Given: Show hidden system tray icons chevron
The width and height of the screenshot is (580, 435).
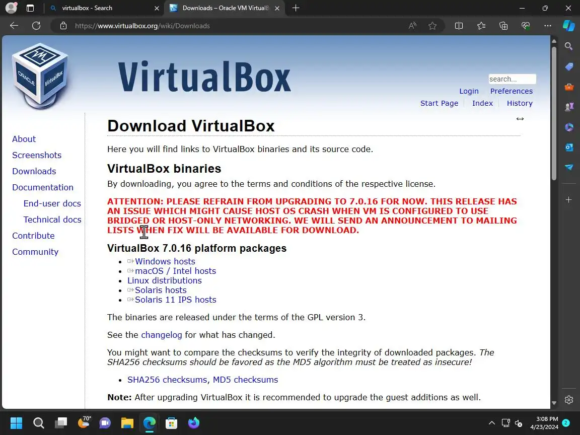Looking at the screenshot, I should point(491,423).
